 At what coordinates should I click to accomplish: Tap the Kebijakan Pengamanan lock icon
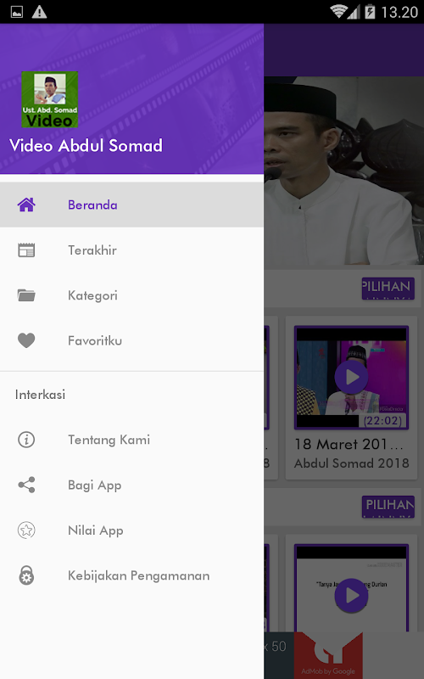pos(26,575)
